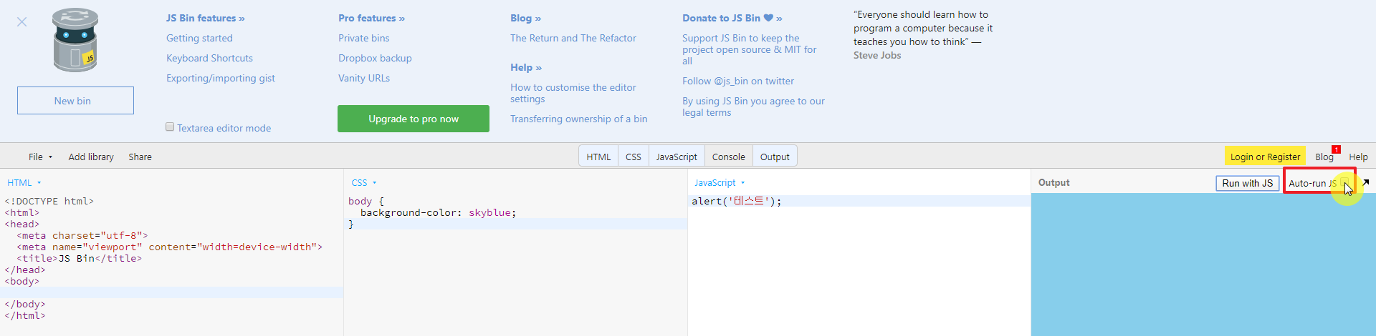This screenshot has width=1376, height=336.
Task: Open the Keyboard Shortcuts link
Action: click(209, 58)
